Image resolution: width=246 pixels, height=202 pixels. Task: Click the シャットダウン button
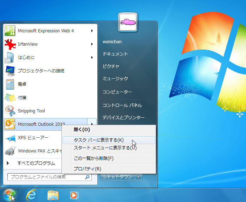coord(117,177)
